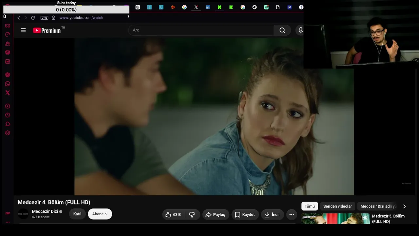
Task: Like the video (63 B)
Action: coord(173,215)
